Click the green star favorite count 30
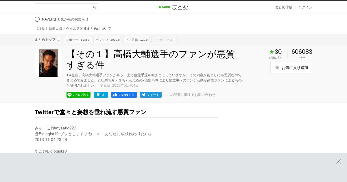Image resolution: width=347 pixels, height=182 pixels. pos(275,52)
